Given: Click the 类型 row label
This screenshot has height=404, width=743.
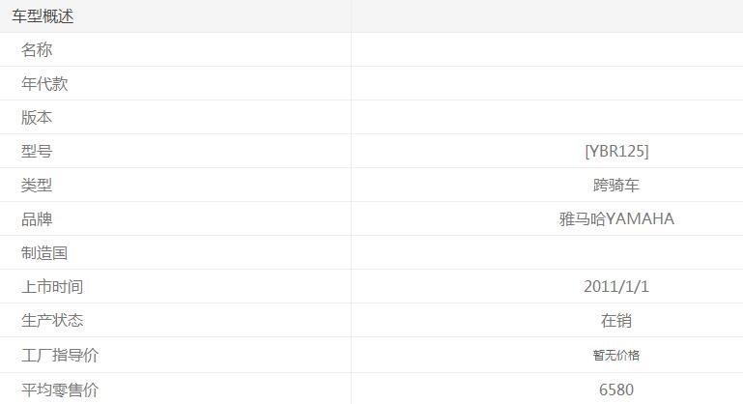Looking at the screenshot, I should [37, 186].
